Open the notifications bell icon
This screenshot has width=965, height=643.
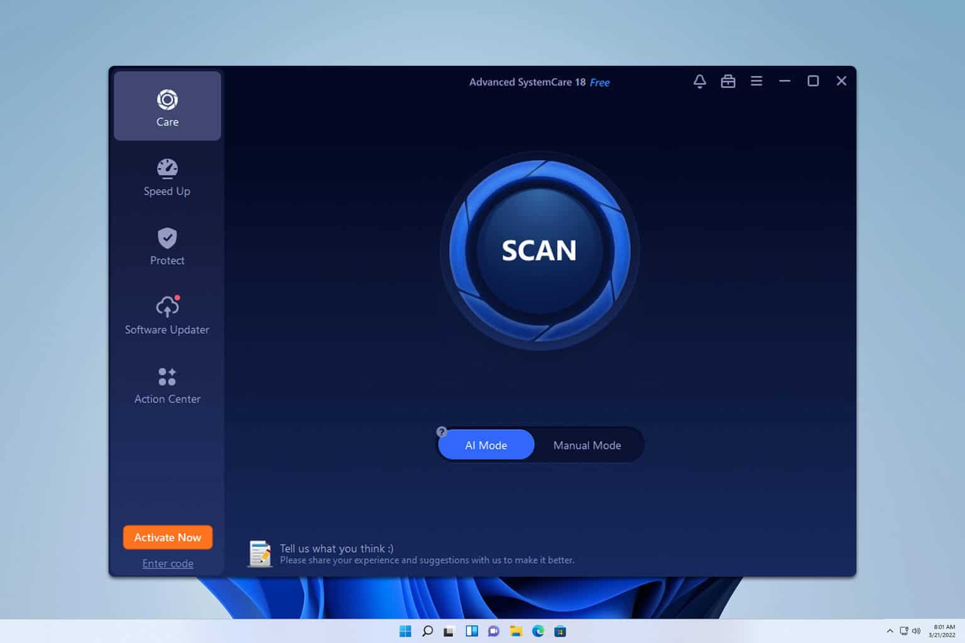click(x=699, y=81)
